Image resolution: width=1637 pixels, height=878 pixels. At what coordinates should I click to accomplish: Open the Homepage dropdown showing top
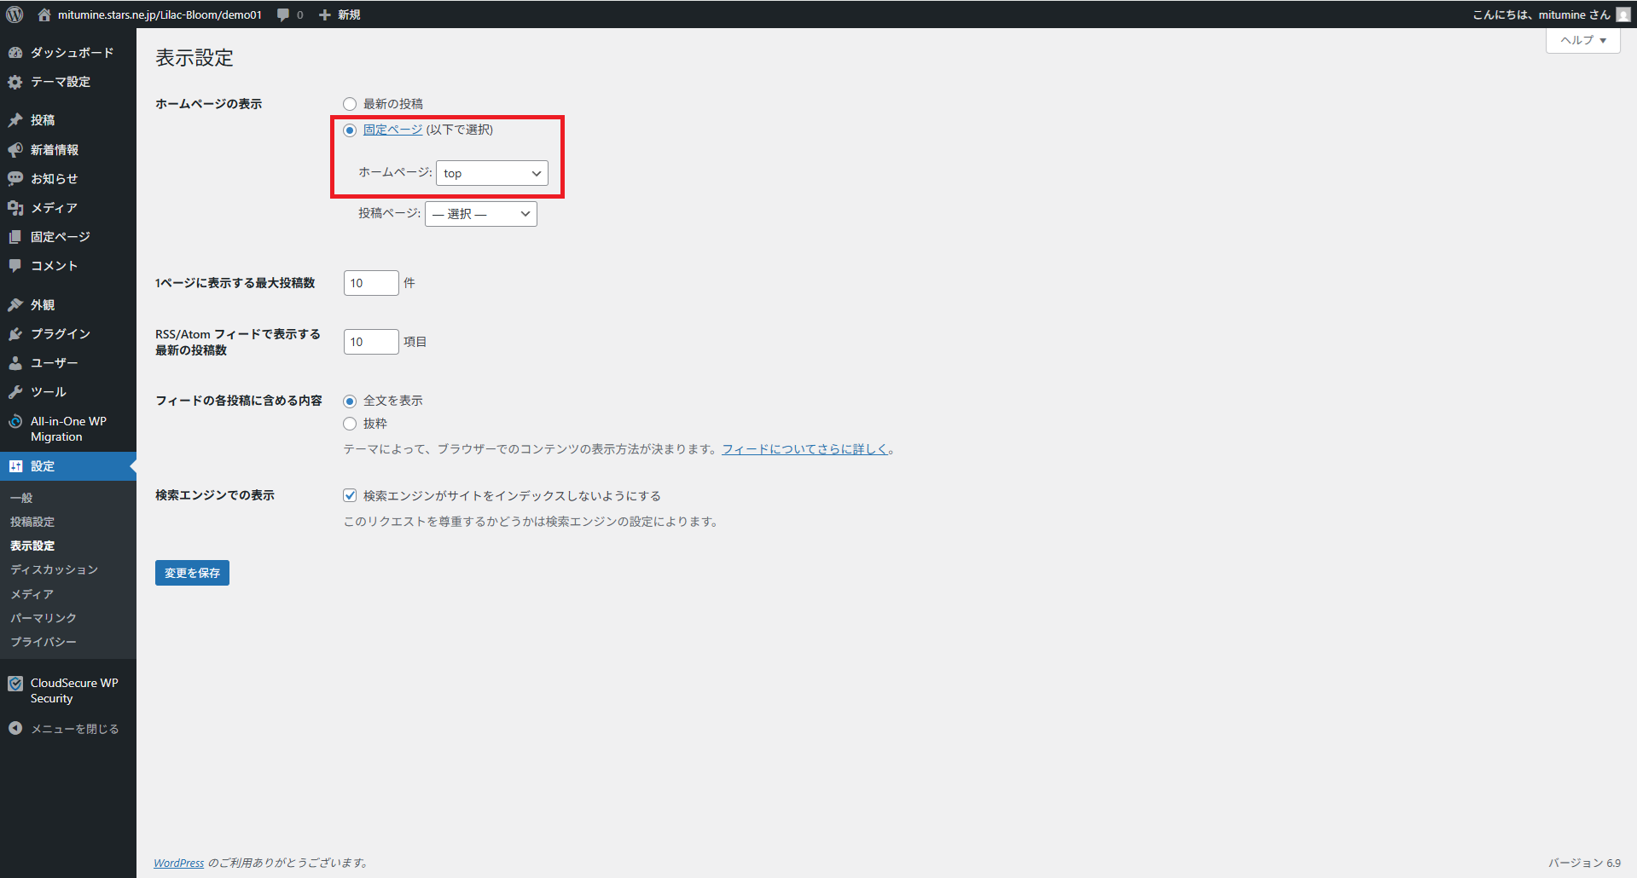[x=491, y=173]
